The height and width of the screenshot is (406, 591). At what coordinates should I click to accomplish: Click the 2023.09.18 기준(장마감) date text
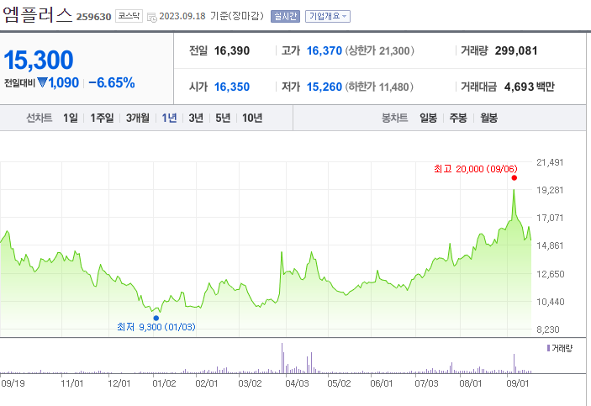coord(211,16)
